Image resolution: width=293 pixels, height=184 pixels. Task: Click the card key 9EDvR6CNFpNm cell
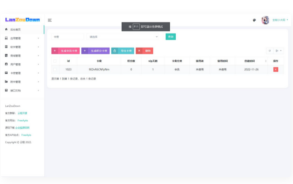click(99, 69)
